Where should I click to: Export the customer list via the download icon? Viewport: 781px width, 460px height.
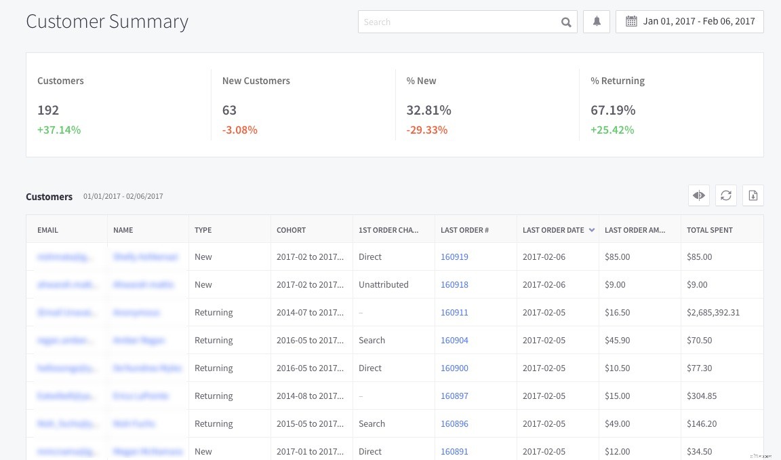(753, 195)
